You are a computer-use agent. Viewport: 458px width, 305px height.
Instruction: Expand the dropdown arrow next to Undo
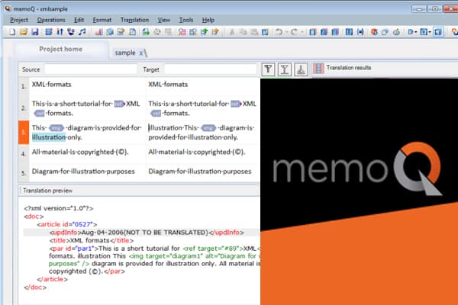285,32
